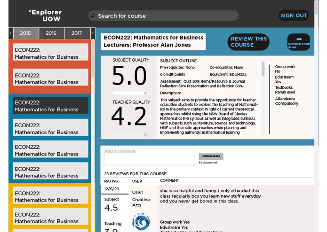Click the Attendence Compulsory attribute
327x232 pixels.
[x=287, y=101]
